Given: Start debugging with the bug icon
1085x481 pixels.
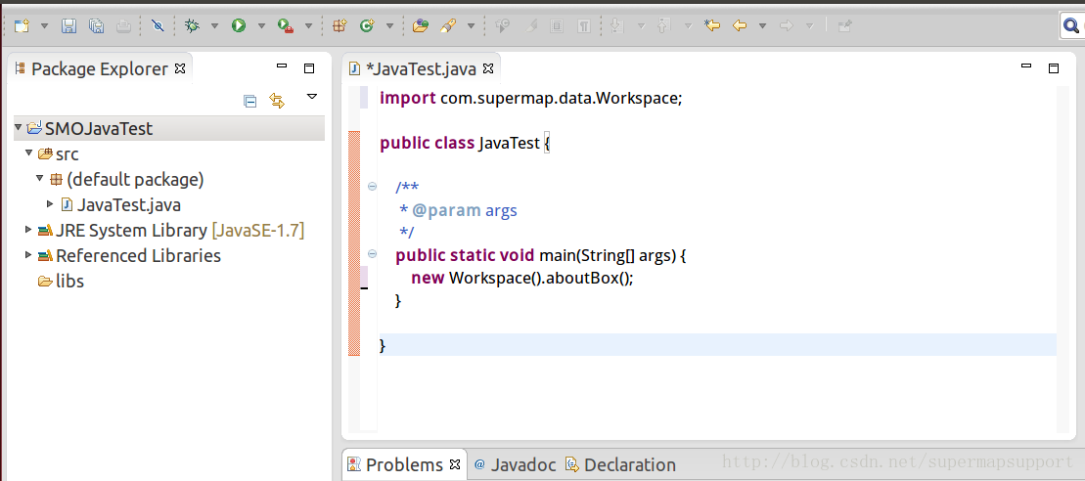Looking at the screenshot, I should (192, 26).
